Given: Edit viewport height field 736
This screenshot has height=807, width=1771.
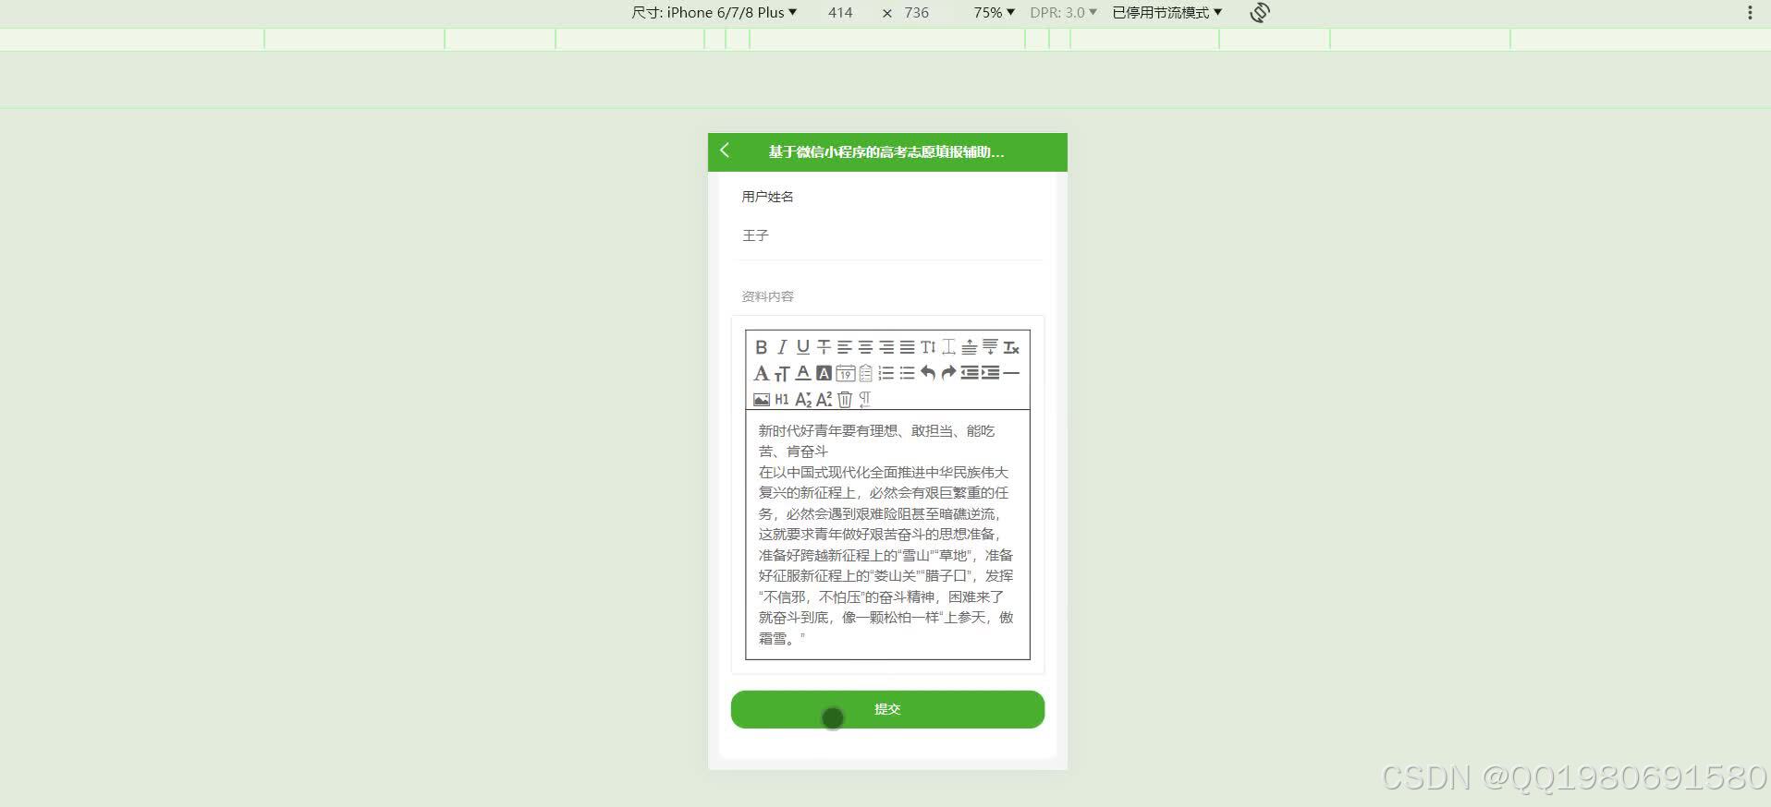Looking at the screenshot, I should 916,13.
